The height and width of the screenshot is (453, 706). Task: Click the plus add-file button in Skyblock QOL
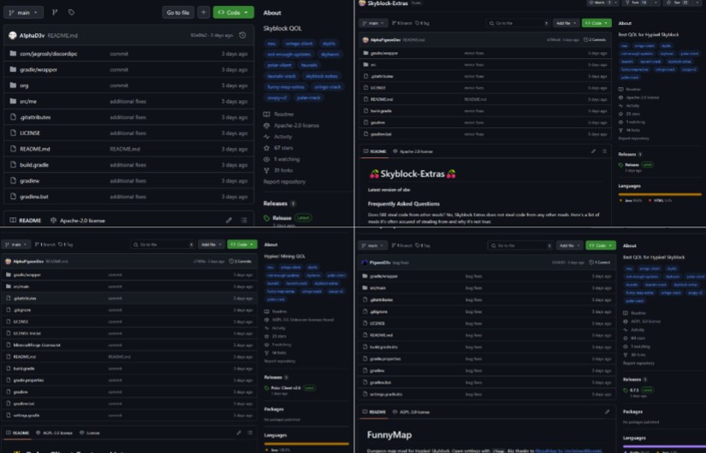[x=203, y=13]
